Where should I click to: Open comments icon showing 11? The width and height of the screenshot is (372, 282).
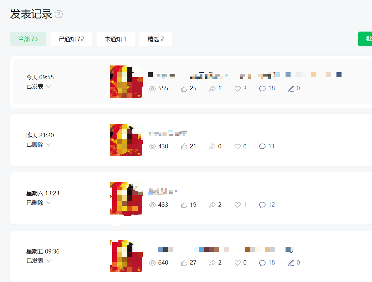click(x=262, y=146)
